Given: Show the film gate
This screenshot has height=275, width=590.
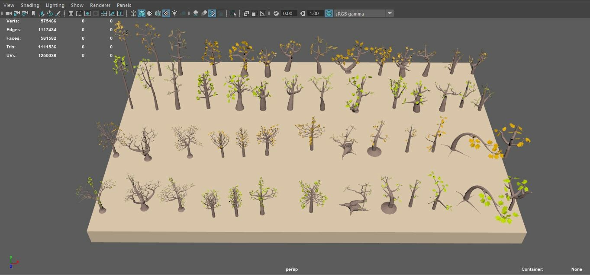Looking at the screenshot, I should [x=79, y=13].
